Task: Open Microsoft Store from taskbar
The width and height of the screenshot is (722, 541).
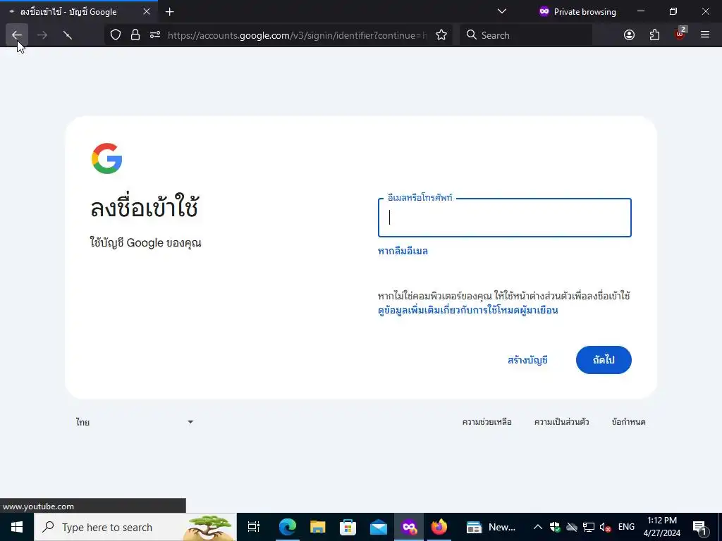Action: pos(348,527)
